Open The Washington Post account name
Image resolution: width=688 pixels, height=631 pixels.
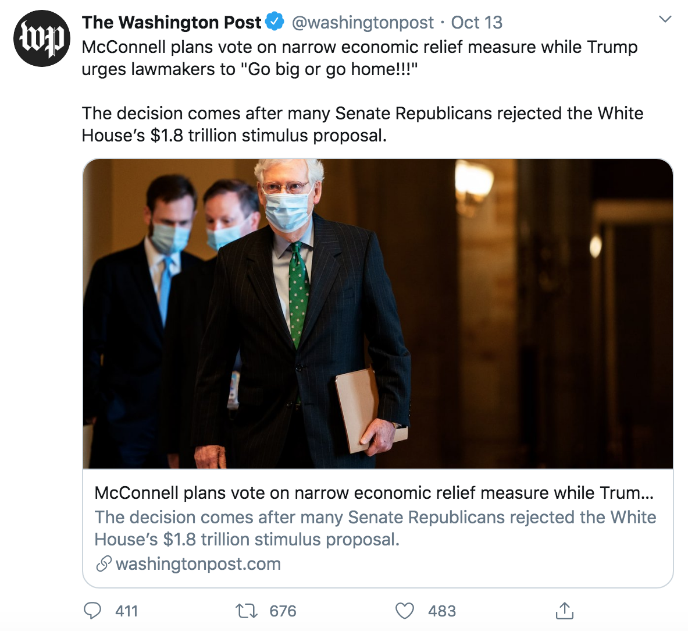172,23
